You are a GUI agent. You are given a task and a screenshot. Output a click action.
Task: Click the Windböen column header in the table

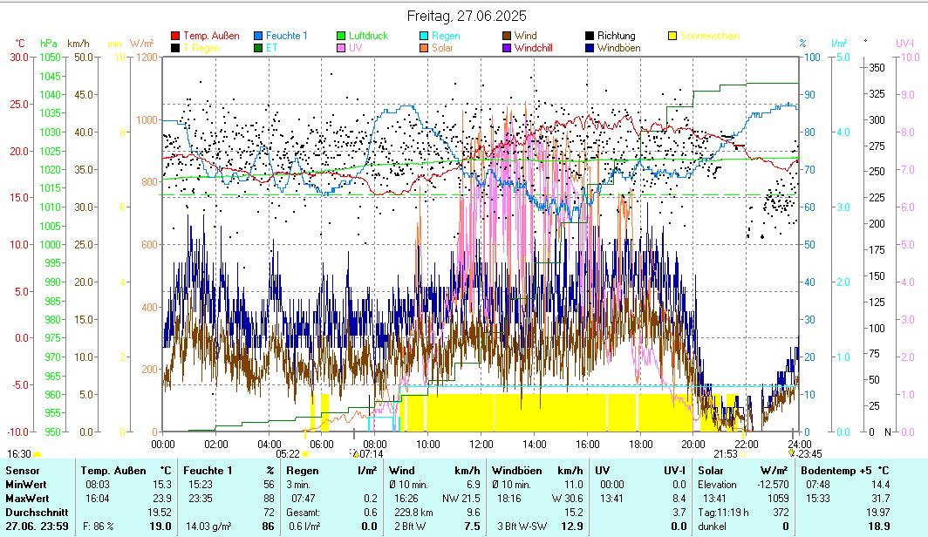(515, 470)
